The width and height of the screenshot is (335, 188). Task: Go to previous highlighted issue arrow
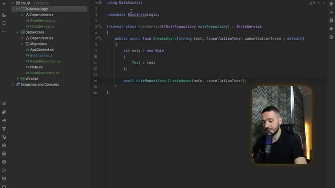(x=319, y=3)
